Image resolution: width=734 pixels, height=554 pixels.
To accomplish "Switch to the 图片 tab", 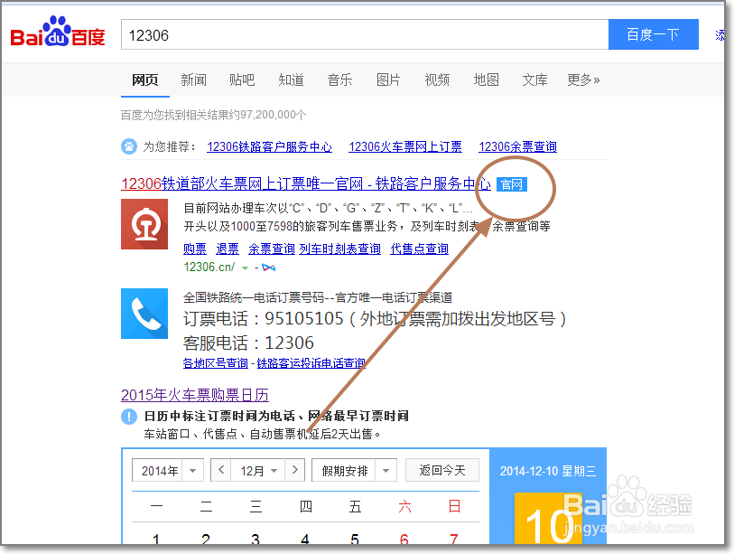I will [x=388, y=80].
